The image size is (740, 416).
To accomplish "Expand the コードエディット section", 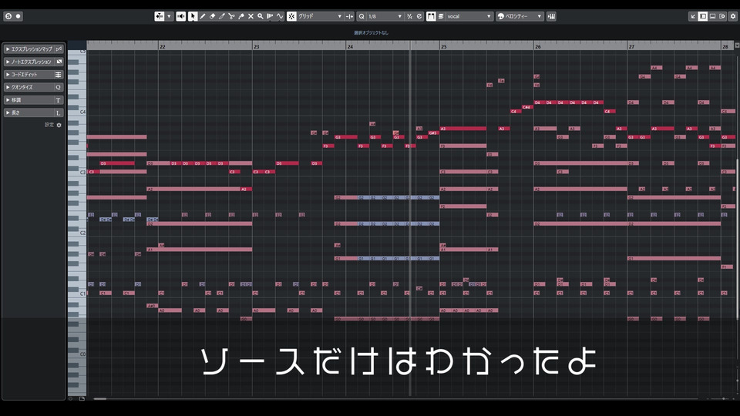I will pos(33,75).
